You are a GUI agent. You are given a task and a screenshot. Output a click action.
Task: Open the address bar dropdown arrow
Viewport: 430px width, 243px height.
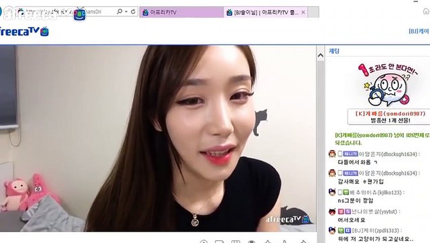tap(126, 11)
